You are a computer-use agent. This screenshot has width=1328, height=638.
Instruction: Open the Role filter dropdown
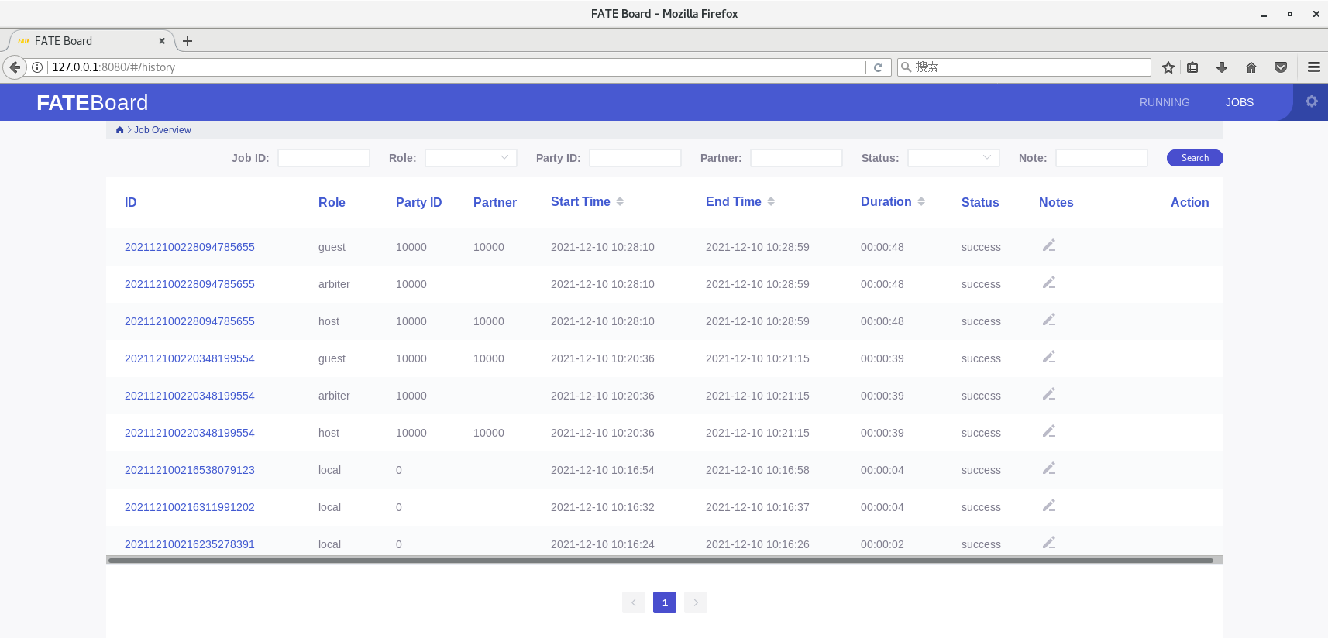click(x=471, y=158)
